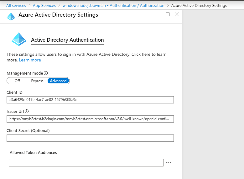Click the Azure Active Directory Settings blade title

tap(58, 15)
